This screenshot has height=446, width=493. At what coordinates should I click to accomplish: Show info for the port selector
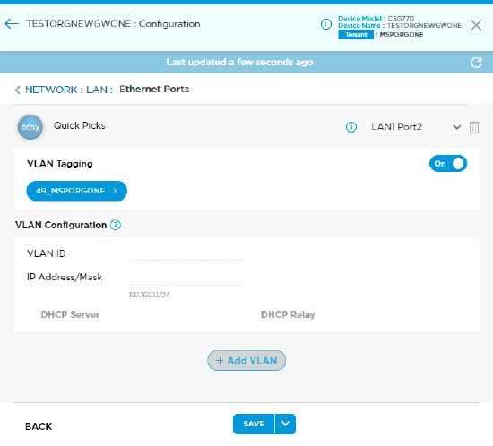[351, 127]
